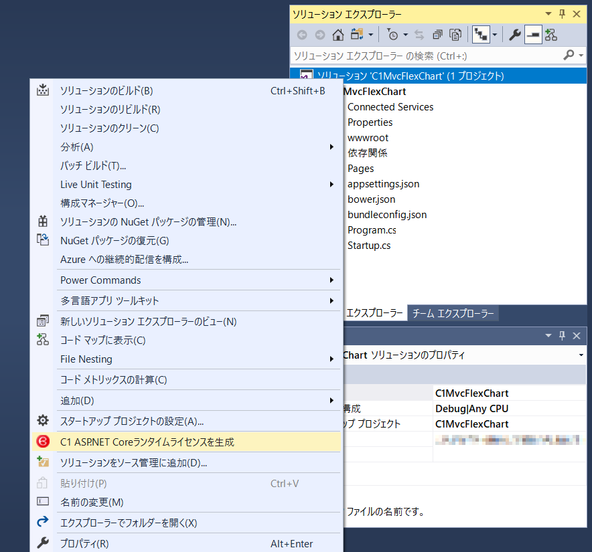Click the Show All Files icon

[455, 35]
